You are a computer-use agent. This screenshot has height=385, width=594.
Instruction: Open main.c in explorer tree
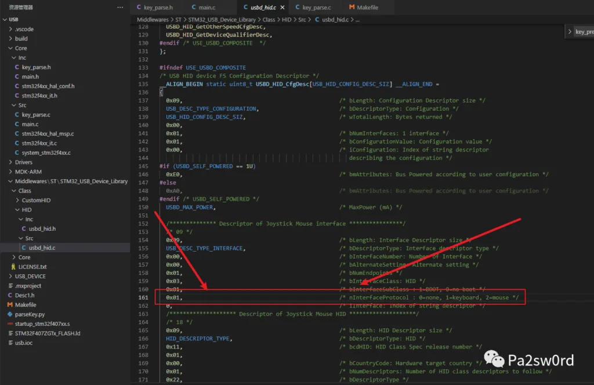30,124
